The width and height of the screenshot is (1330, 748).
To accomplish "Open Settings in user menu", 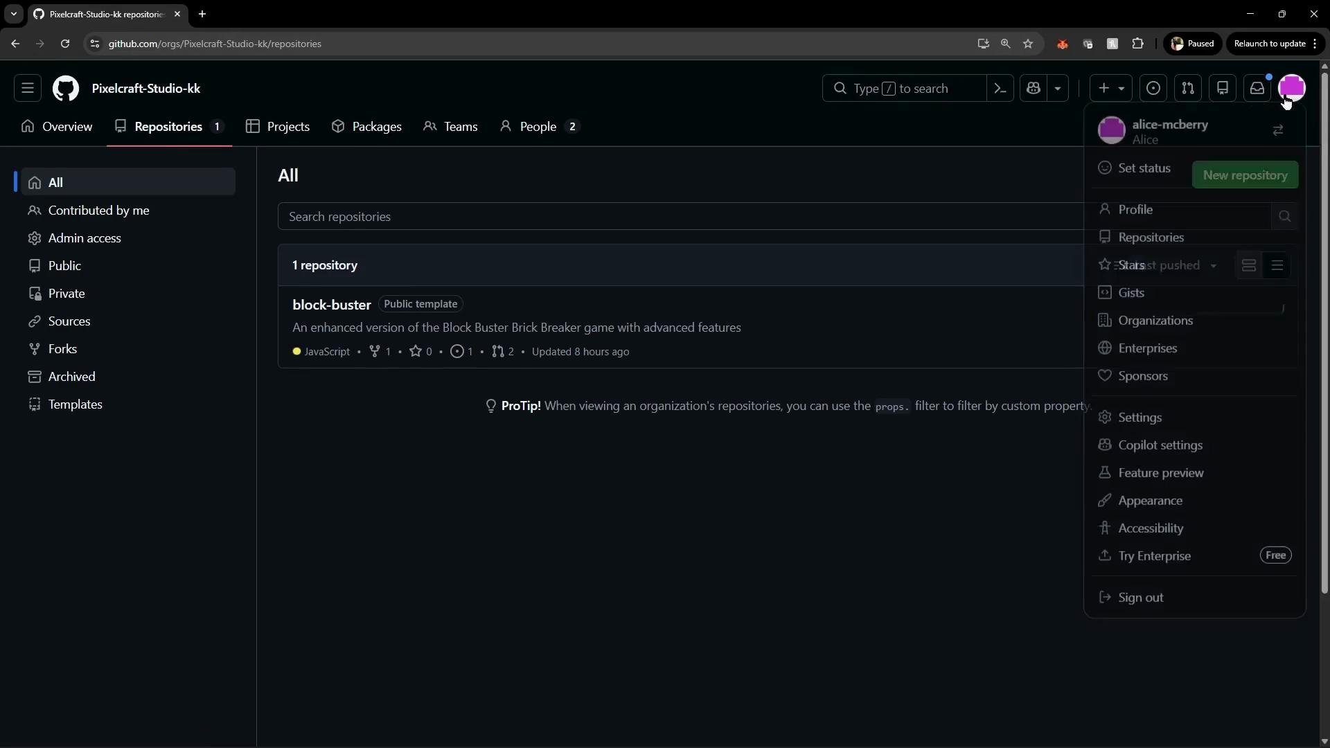I will click(1195, 417).
